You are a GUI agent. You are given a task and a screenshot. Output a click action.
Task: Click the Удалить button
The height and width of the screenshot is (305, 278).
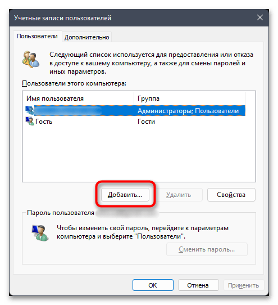coord(179,195)
